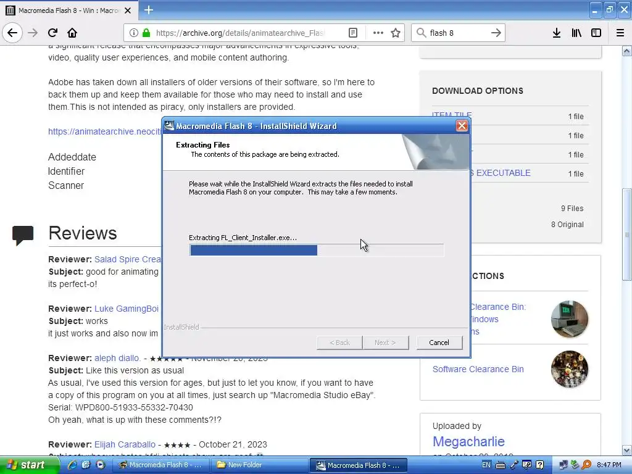Image resolution: width=632 pixels, height=474 pixels.
Task: Open the browser downloads arrow icon
Action: click(x=557, y=33)
